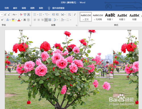This screenshot has height=109, width=142.
Task: Click the Phonetic Guide icon
Action: pyautogui.click(x=25, y=15)
